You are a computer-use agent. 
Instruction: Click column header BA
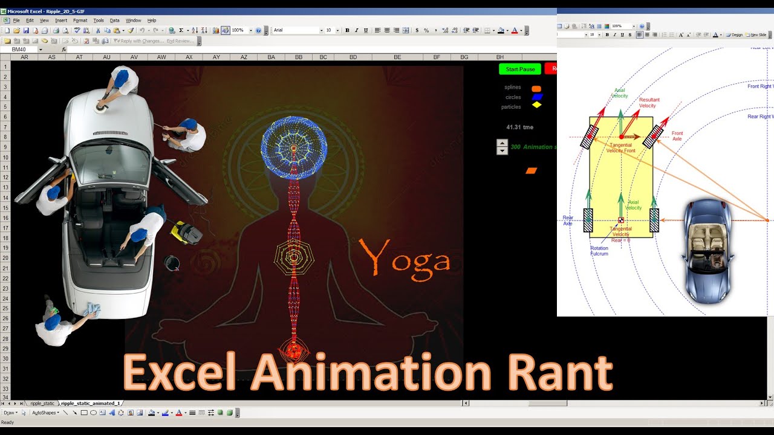click(x=272, y=57)
